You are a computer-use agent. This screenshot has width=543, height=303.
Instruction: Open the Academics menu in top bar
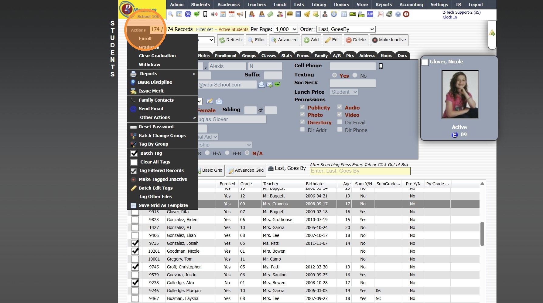click(229, 5)
